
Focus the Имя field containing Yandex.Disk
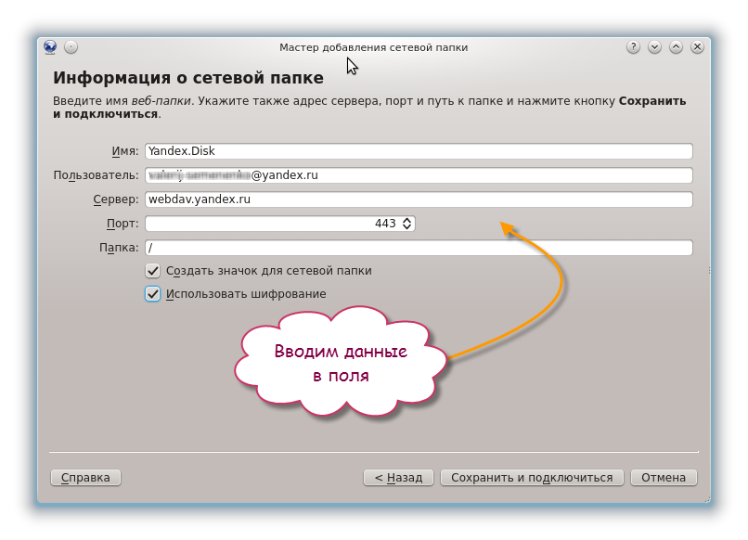point(419,151)
